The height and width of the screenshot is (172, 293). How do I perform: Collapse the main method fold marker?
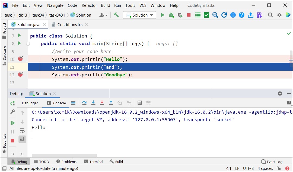point(28,44)
